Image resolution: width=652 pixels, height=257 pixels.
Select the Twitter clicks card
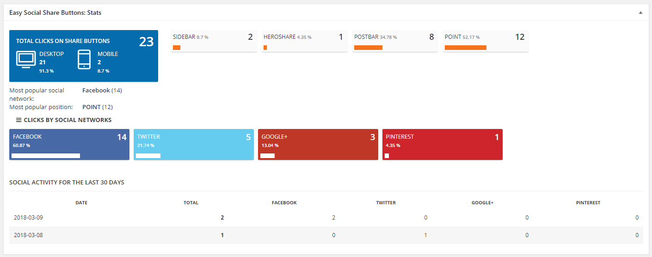pyautogui.click(x=193, y=144)
